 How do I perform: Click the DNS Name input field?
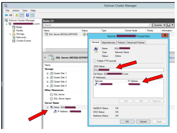128,70
